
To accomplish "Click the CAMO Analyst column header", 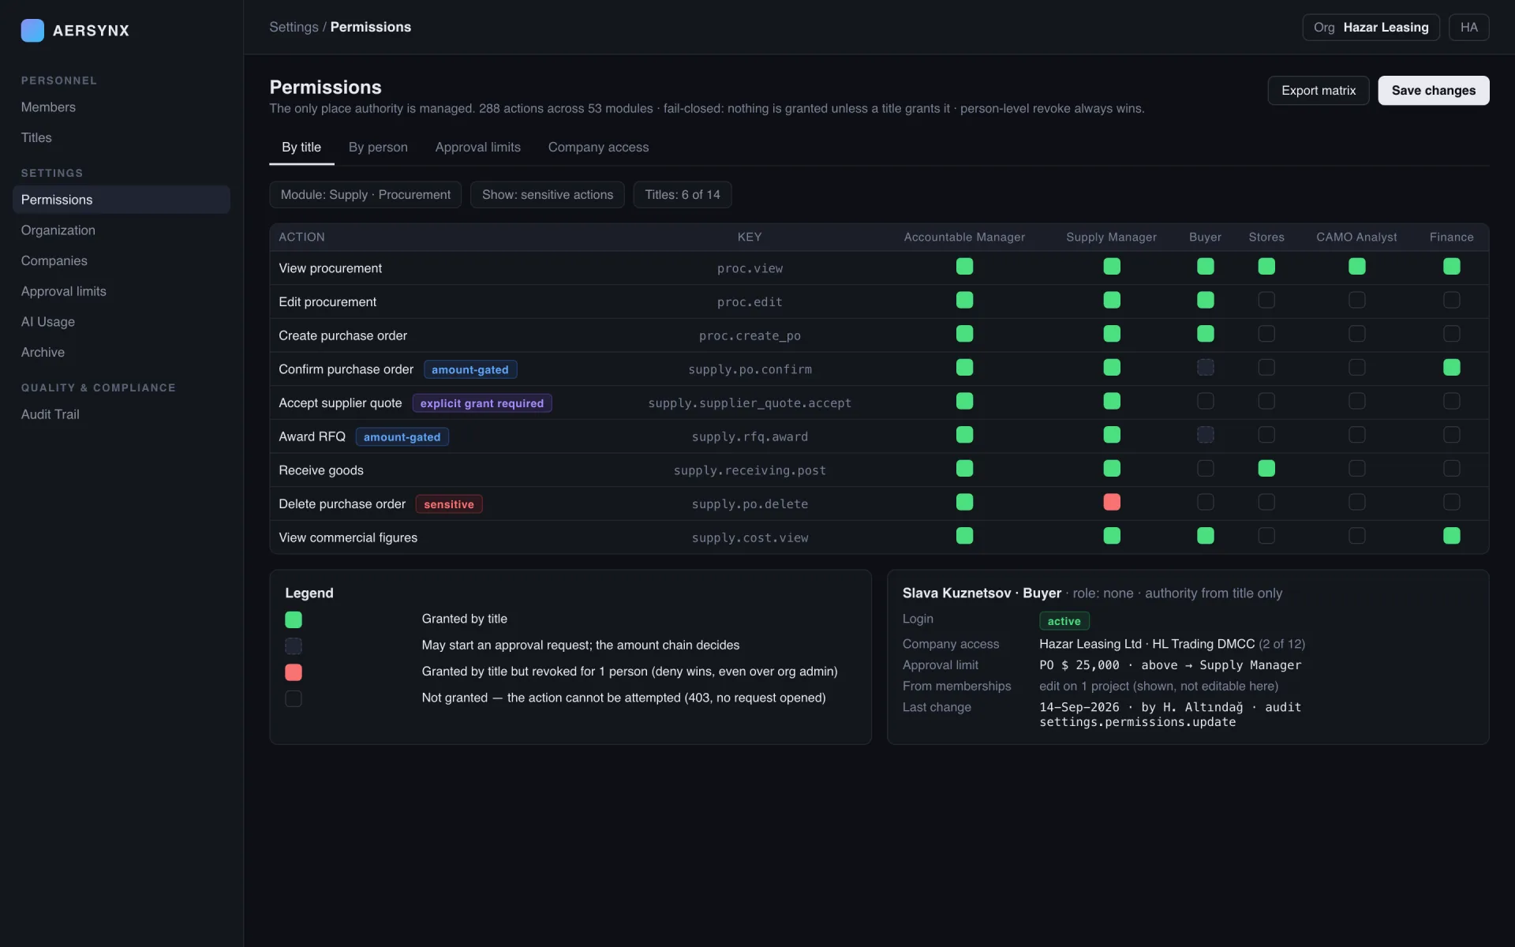I will tap(1356, 237).
